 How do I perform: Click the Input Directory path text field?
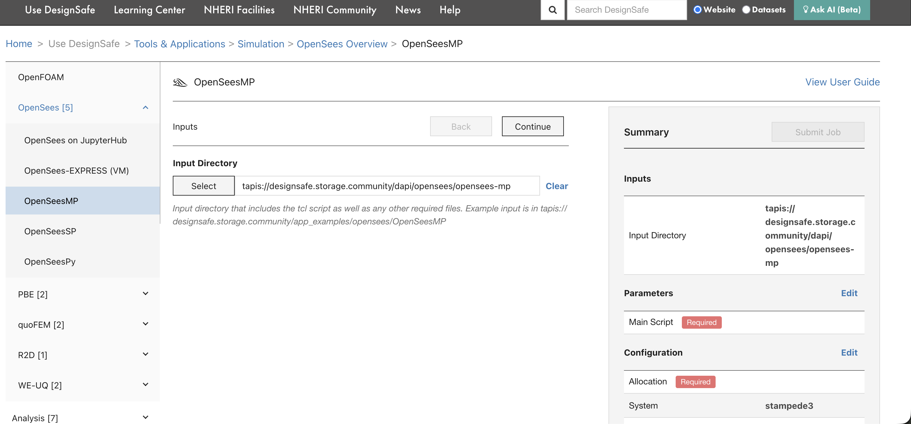[387, 186]
